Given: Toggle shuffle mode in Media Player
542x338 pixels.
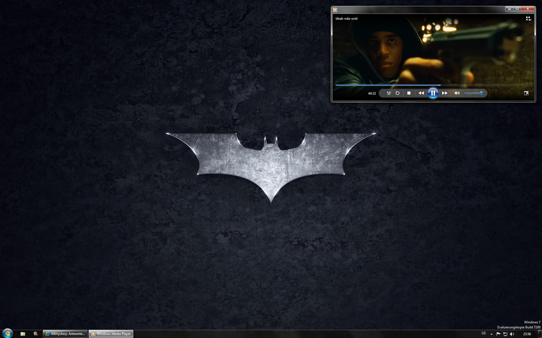Looking at the screenshot, I should click(x=389, y=93).
